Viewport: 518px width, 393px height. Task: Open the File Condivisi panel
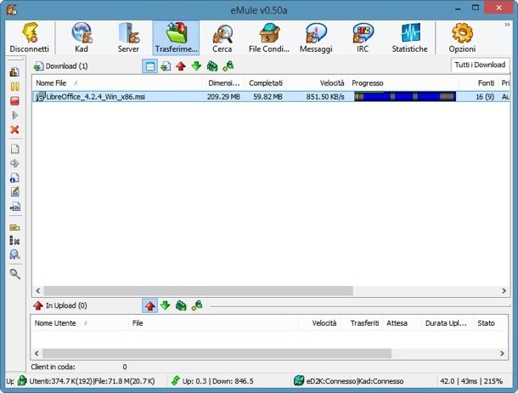pyautogui.click(x=269, y=37)
